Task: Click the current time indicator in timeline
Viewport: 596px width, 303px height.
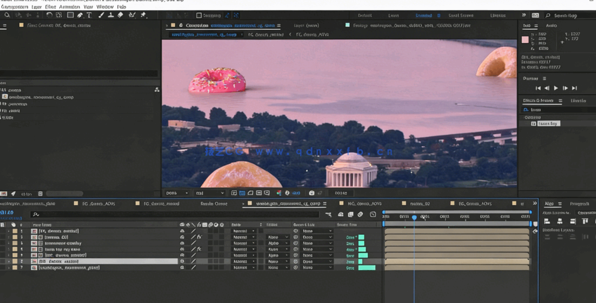Action: pyautogui.click(x=415, y=217)
